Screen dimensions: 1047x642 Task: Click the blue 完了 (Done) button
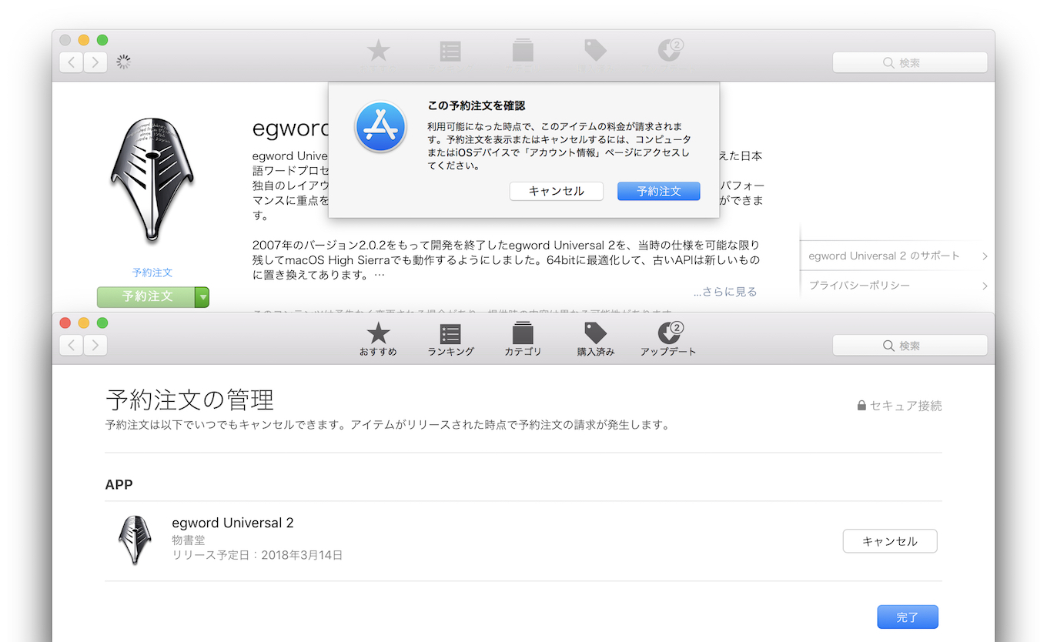coord(908,617)
